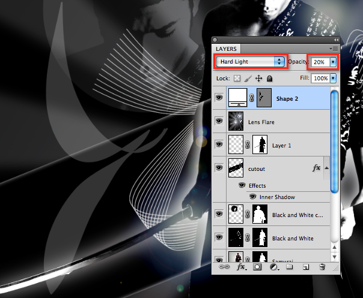Click Black and White layer link icon
The image size is (363, 298).
[248, 237]
